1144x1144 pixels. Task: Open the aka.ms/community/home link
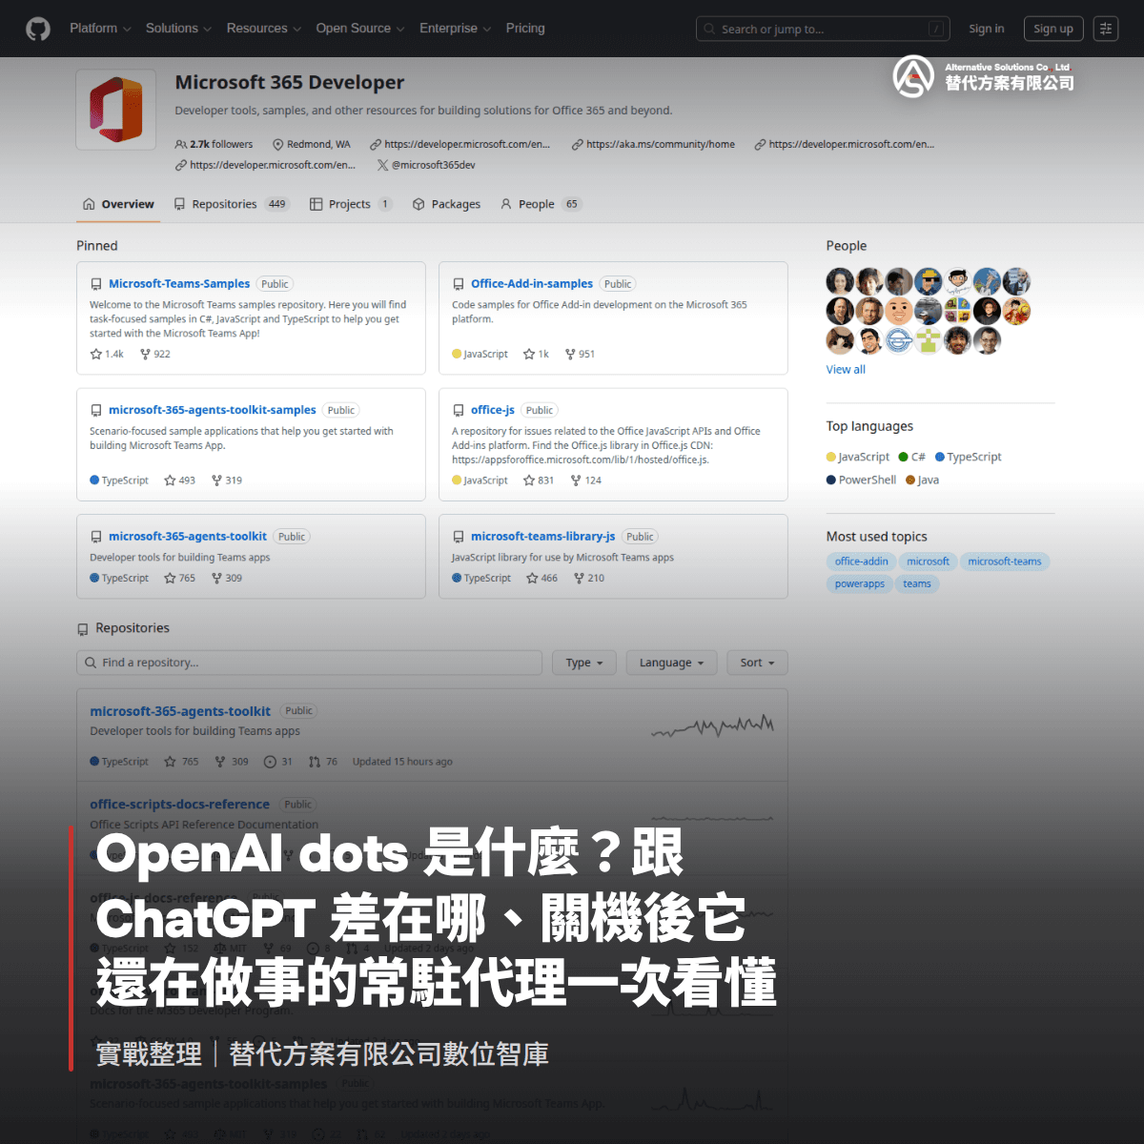coord(654,144)
